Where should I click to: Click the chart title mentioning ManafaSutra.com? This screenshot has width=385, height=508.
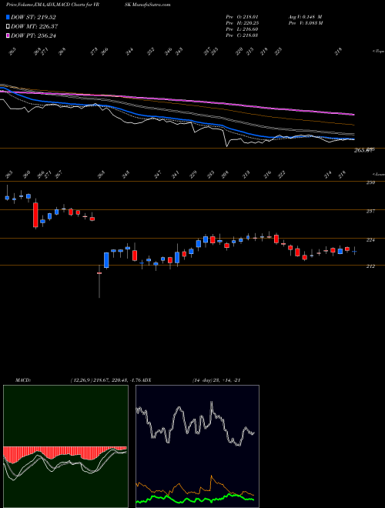click(x=89, y=5)
